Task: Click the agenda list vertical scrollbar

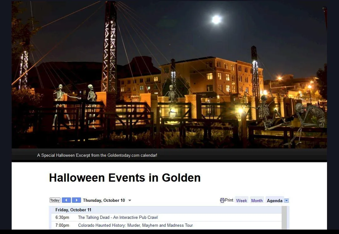Action: pyautogui.click(x=284, y=218)
